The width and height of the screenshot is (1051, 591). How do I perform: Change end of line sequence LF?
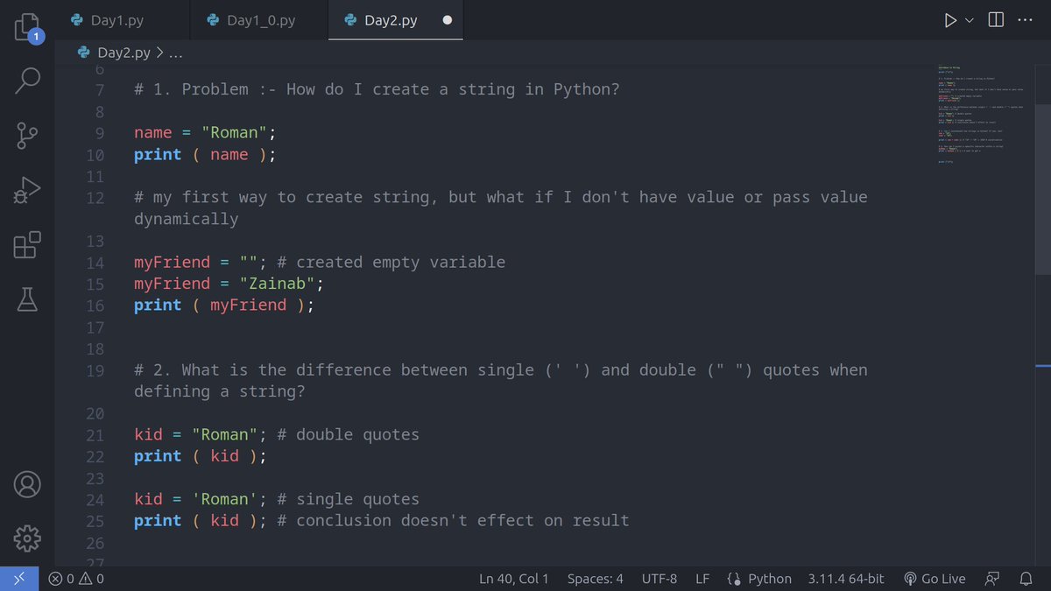tap(702, 579)
